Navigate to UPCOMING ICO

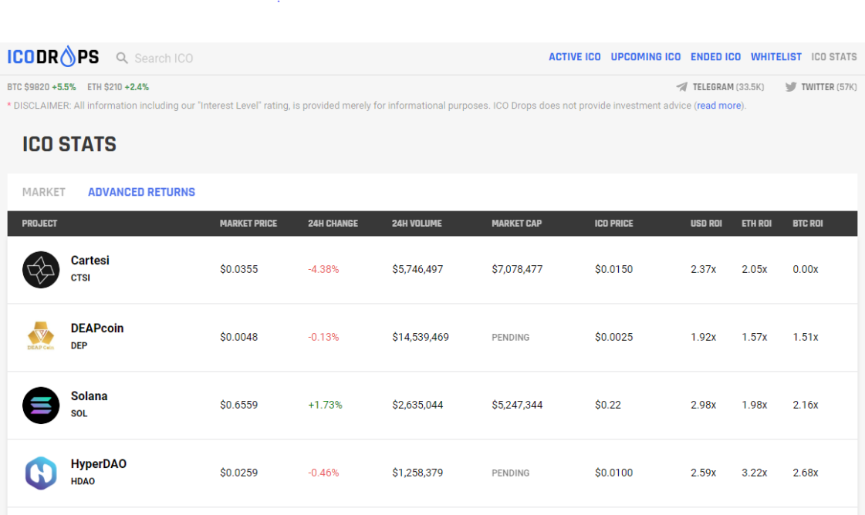click(x=646, y=56)
